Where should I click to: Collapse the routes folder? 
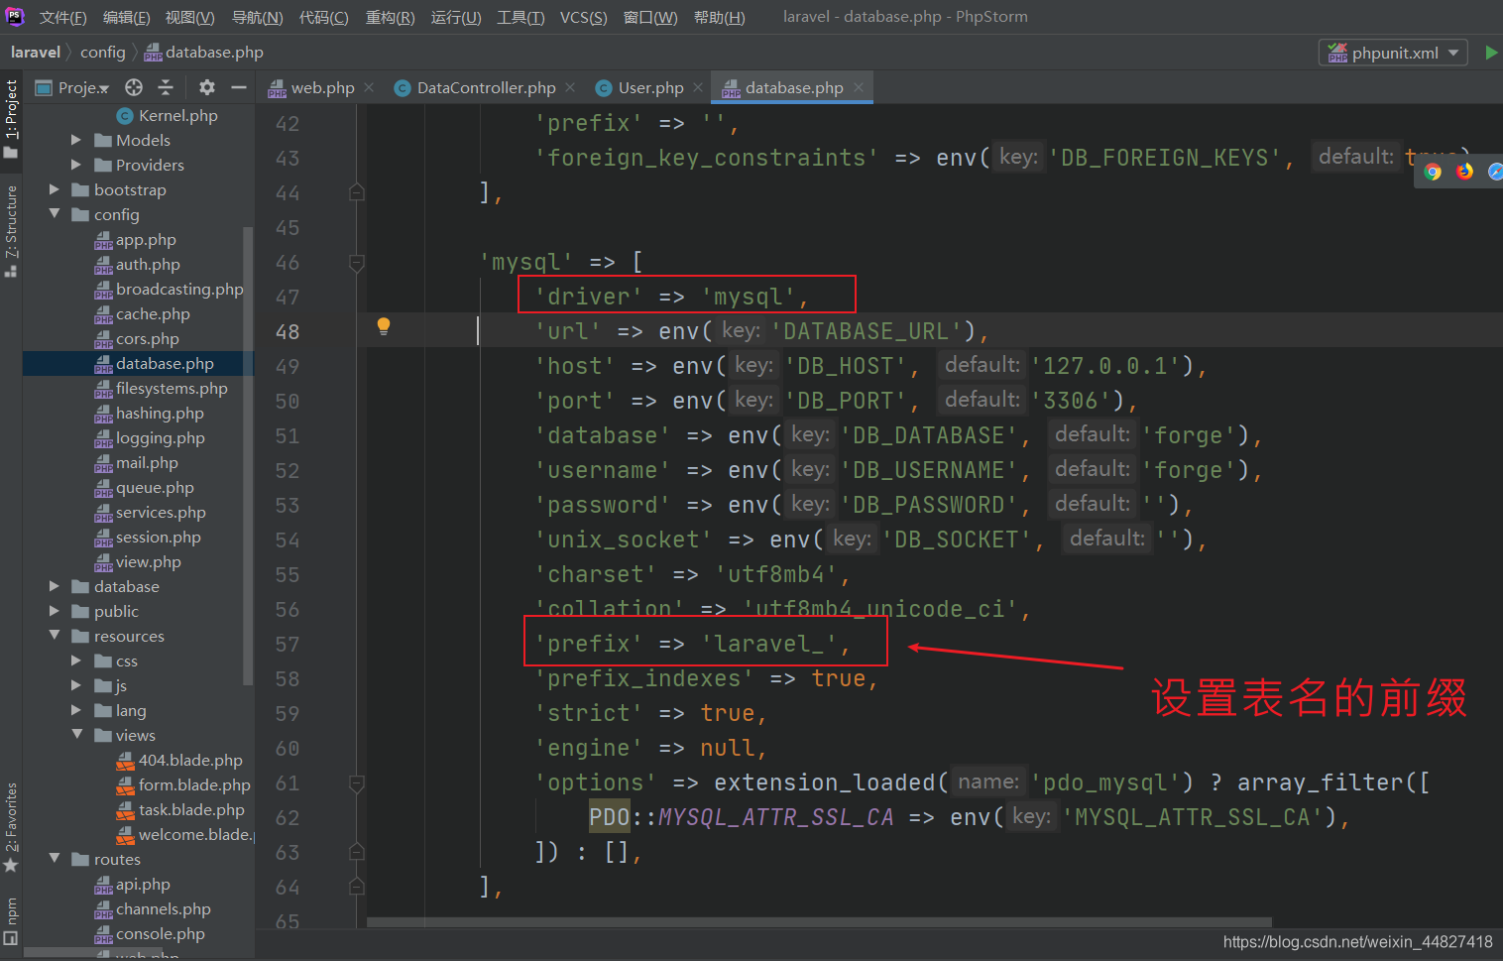tap(55, 859)
